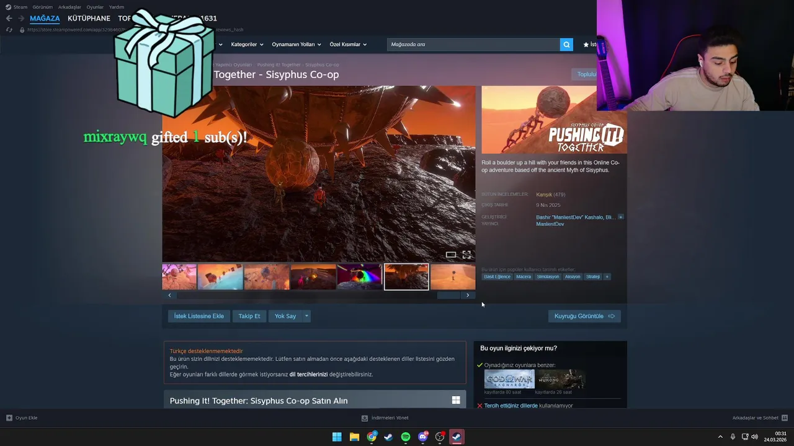This screenshot has width=794, height=446.
Task: Click the microphone tray icon
Action: 733,437
